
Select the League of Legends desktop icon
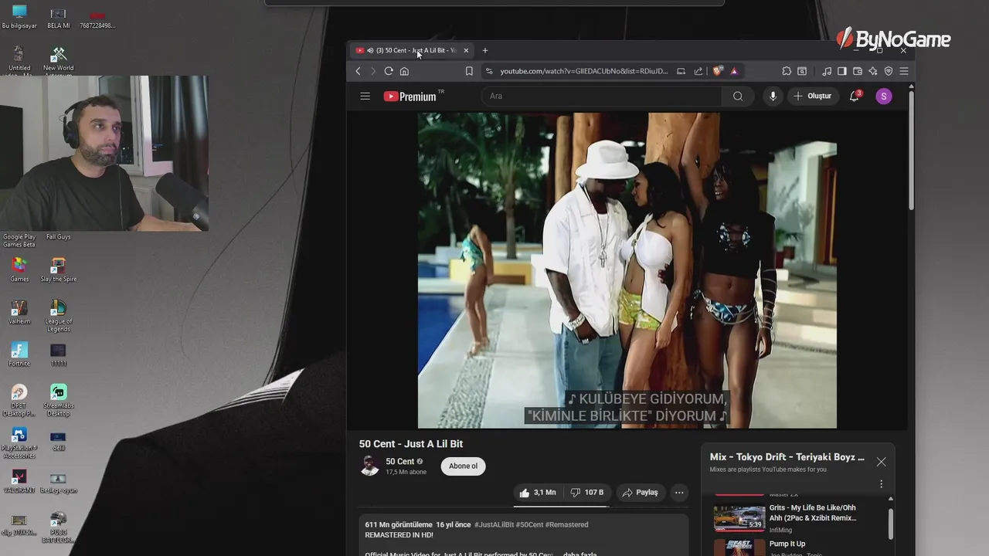pyautogui.click(x=58, y=315)
